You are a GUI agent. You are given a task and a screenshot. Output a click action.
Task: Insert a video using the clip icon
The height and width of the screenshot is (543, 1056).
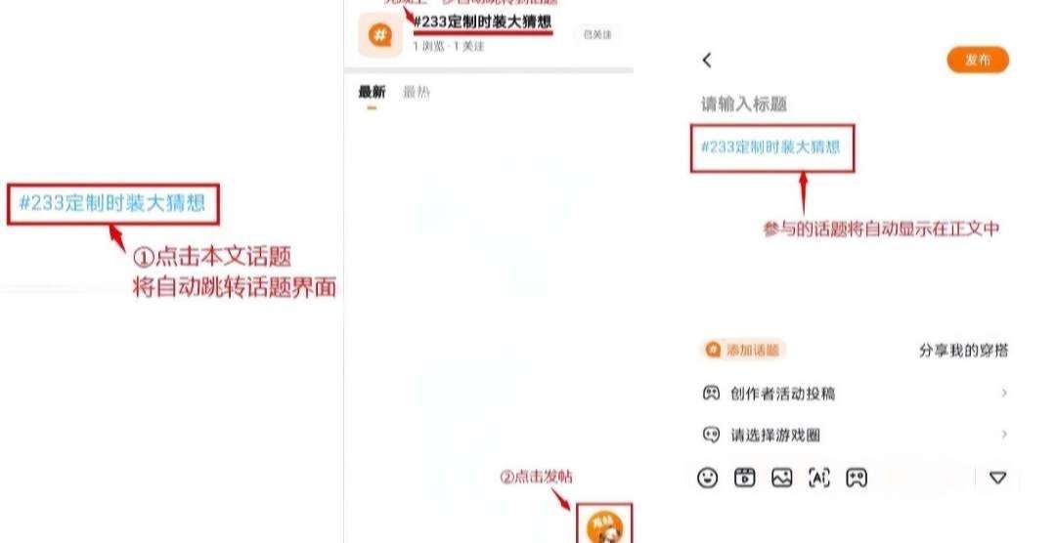point(744,478)
